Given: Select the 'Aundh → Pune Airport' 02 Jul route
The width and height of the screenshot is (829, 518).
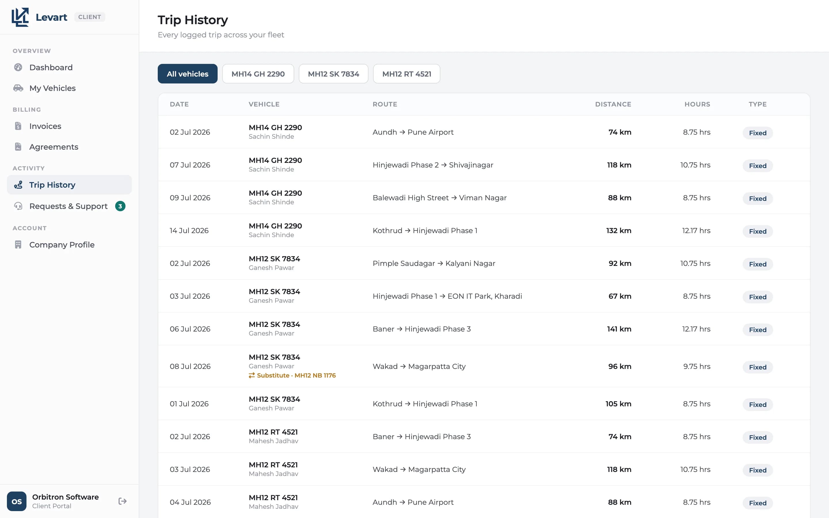Looking at the screenshot, I should tap(413, 132).
